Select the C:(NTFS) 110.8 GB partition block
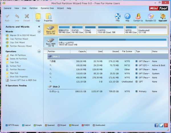The image size is (171, 133). [x=111, y=30]
